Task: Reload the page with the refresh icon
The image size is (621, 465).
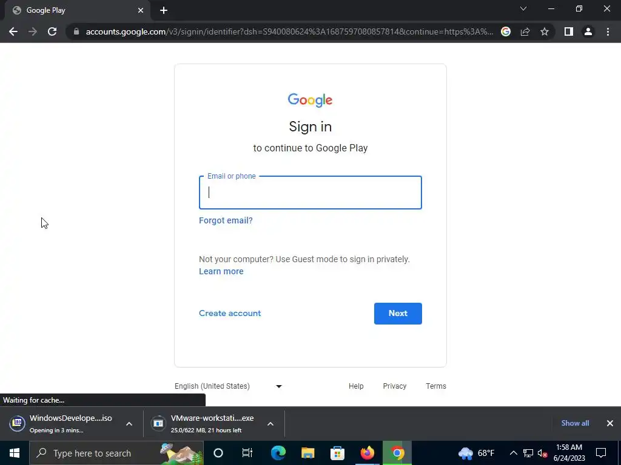Action: click(x=52, y=31)
